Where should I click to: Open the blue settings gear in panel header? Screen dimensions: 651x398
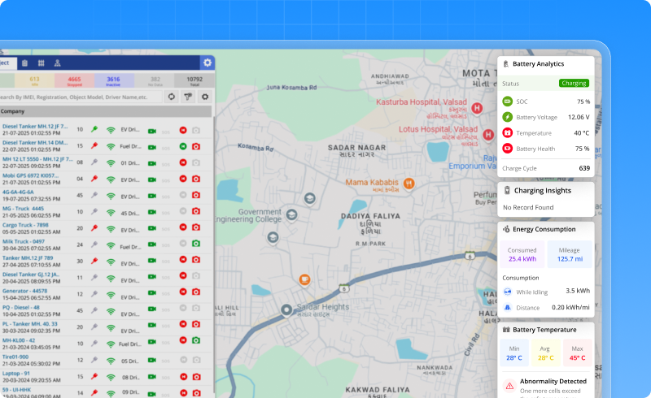[208, 63]
